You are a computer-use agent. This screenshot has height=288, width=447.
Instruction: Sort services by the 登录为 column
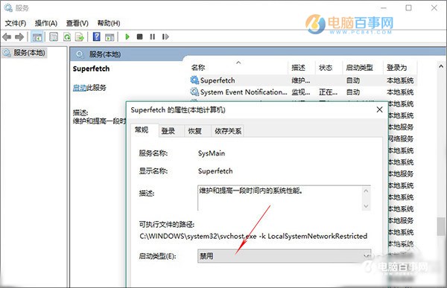[x=400, y=68]
